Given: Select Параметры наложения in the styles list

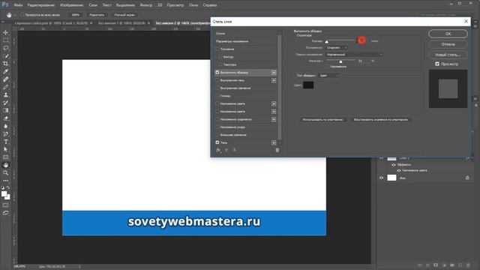Looking at the screenshot, I should (x=232, y=41).
